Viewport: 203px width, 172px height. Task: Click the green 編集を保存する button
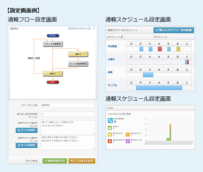[55, 161]
